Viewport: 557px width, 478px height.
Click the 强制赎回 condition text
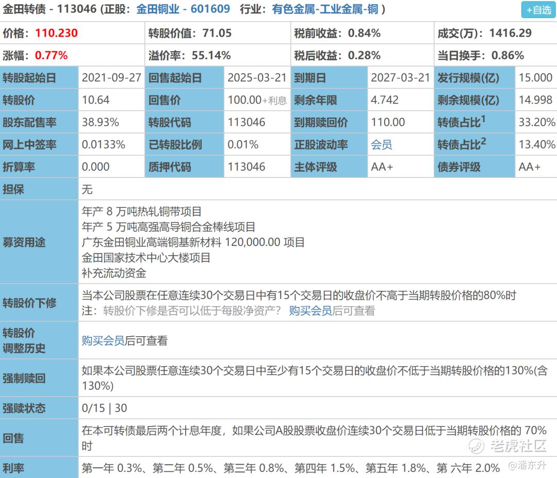(x=315, y=378)
